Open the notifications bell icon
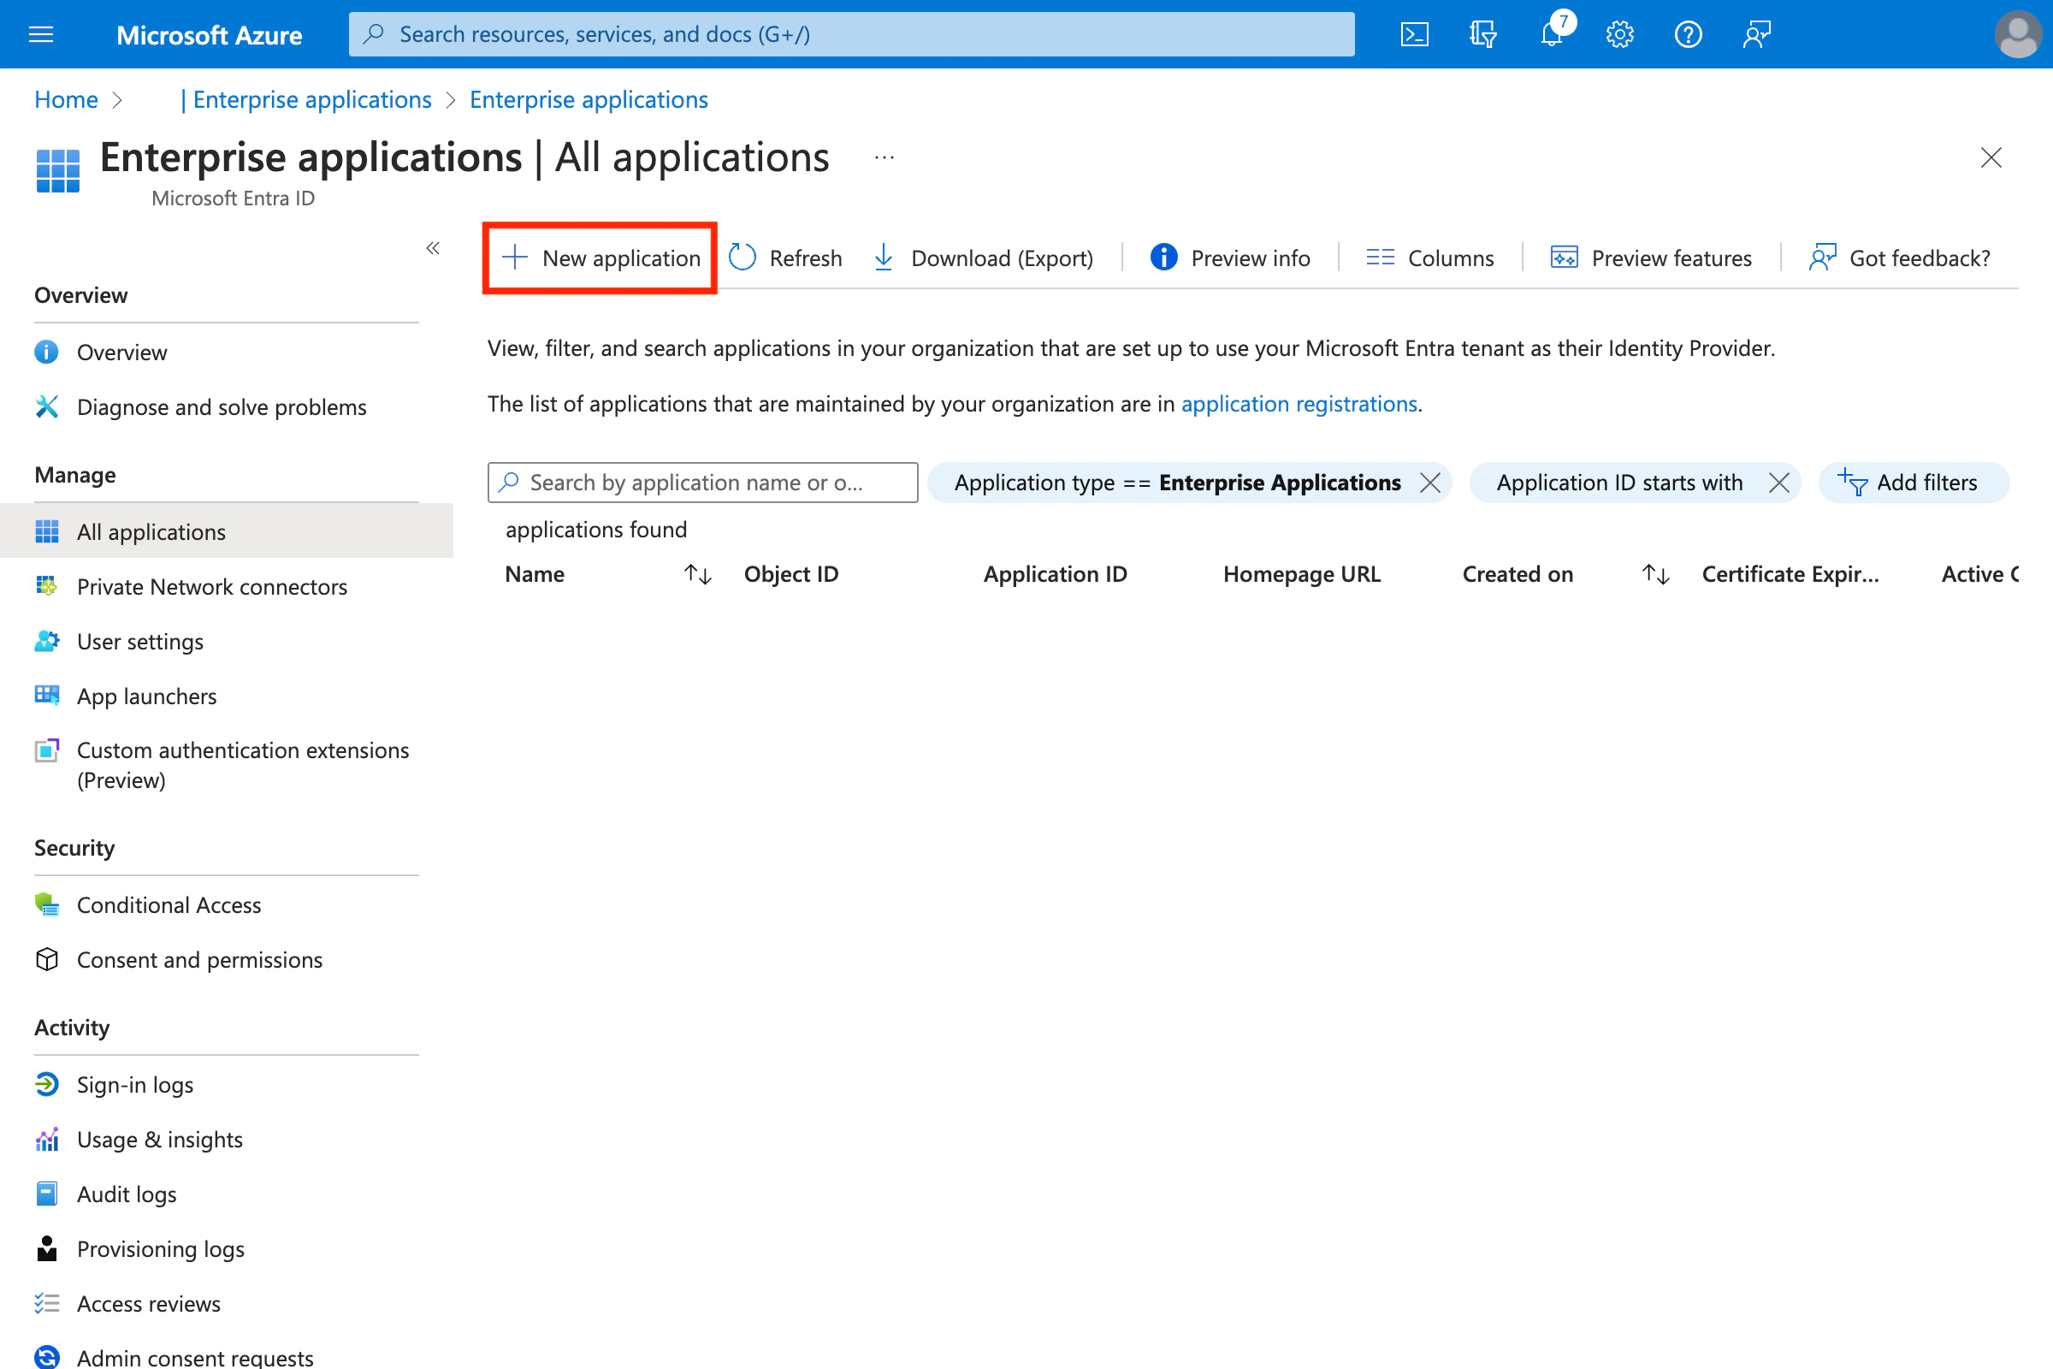The height and width of the screenshot is (1369, 2053). 1551,34
